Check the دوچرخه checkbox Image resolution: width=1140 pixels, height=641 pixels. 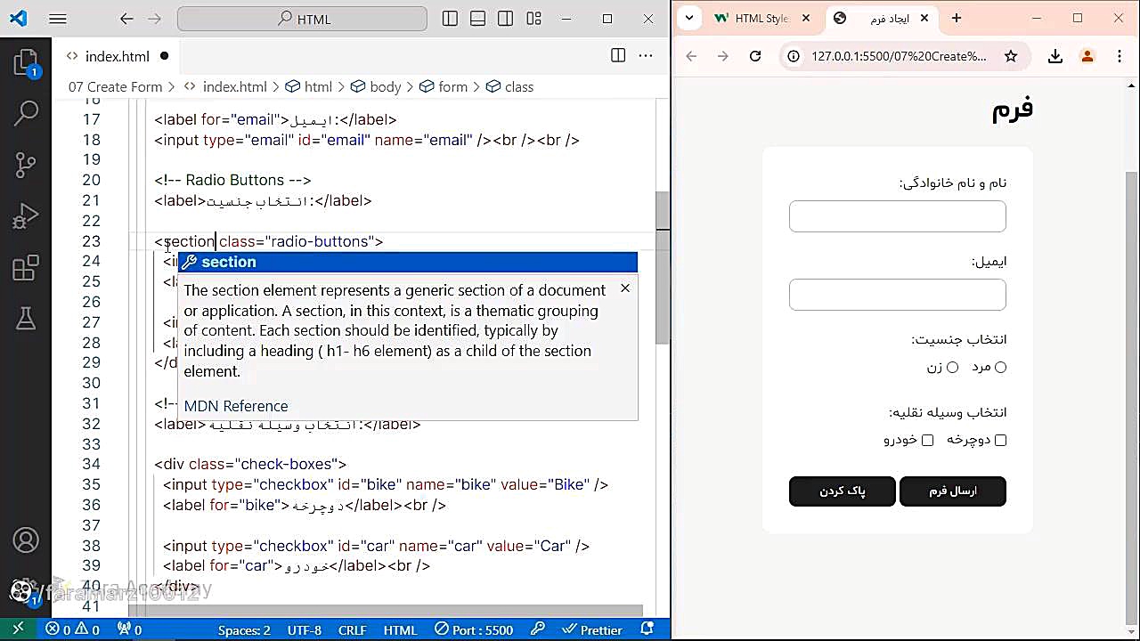[1001, 440]
